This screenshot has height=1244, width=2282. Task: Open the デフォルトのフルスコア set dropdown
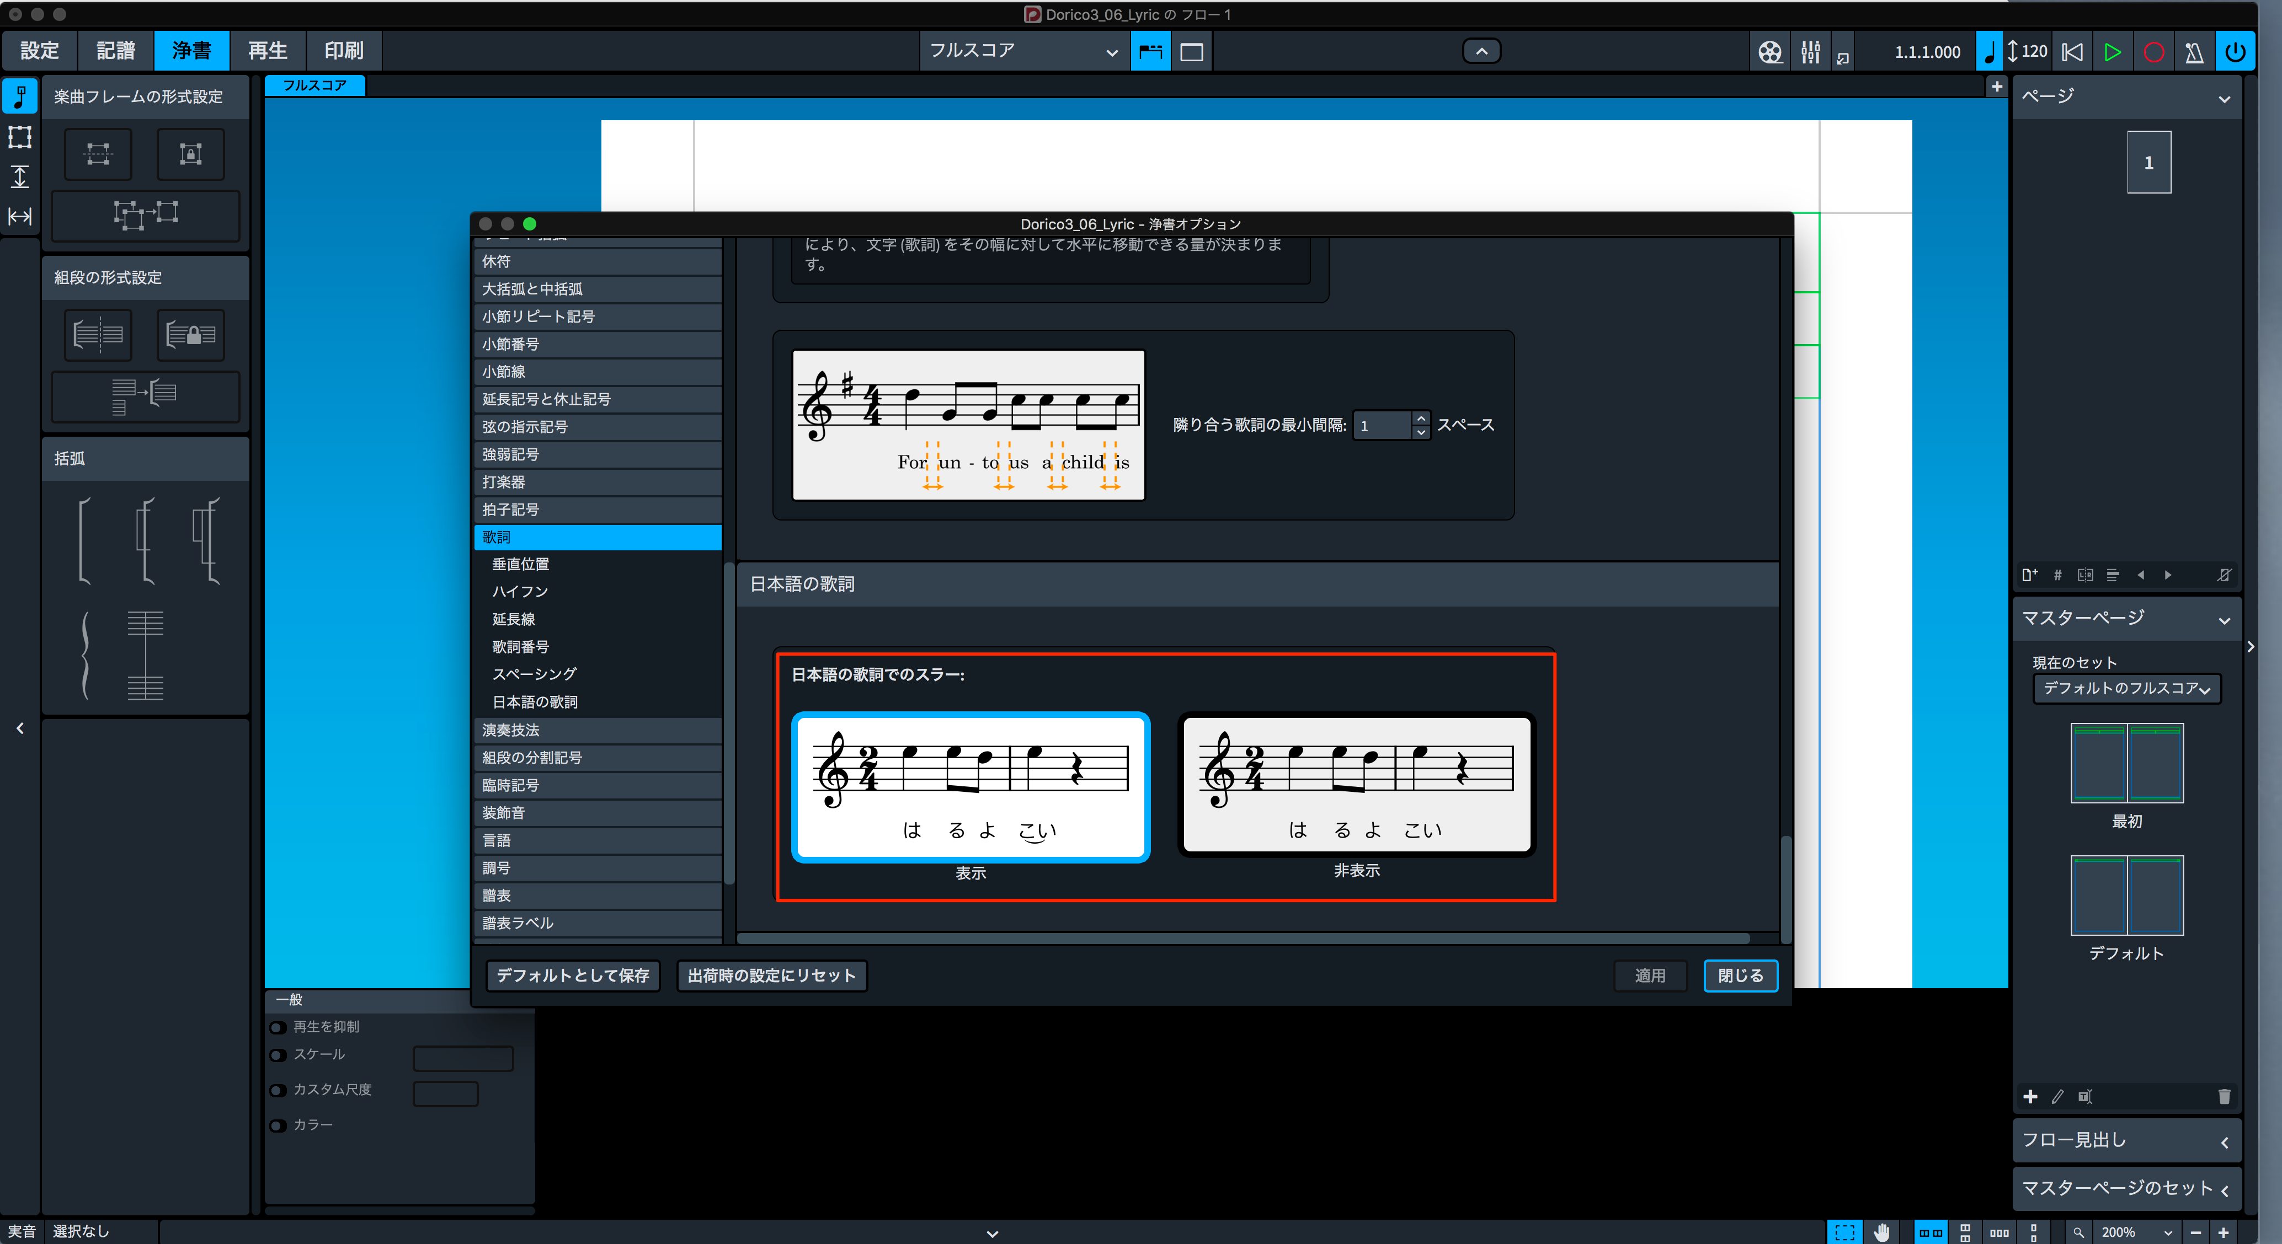coord(2126,688)
